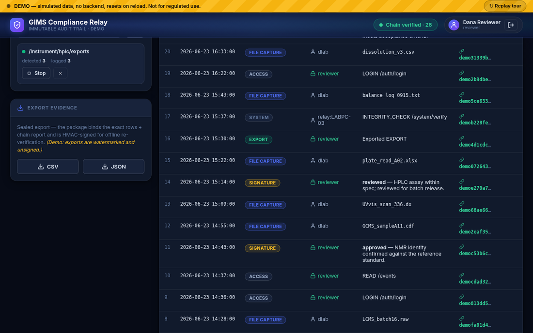Select the file name balance_log_0915.txt

coord(391,95)
